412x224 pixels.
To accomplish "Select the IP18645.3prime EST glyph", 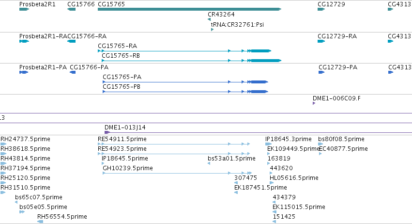I will [269, 144].
